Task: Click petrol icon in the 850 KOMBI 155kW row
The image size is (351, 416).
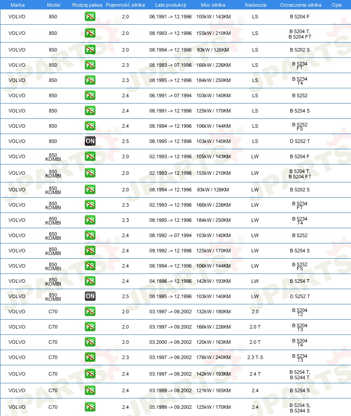Action: pyautogui.click(x=90, y=173)
